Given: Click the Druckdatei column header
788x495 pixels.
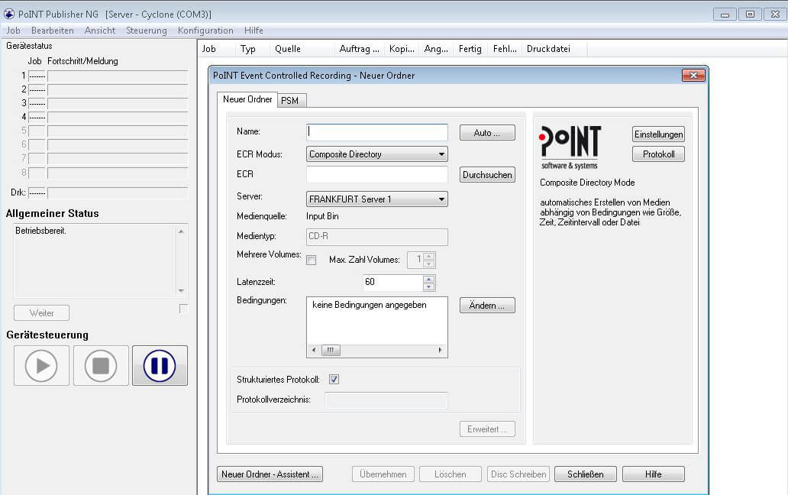Looking at the screenshot, I should click(x=554, y=49).
